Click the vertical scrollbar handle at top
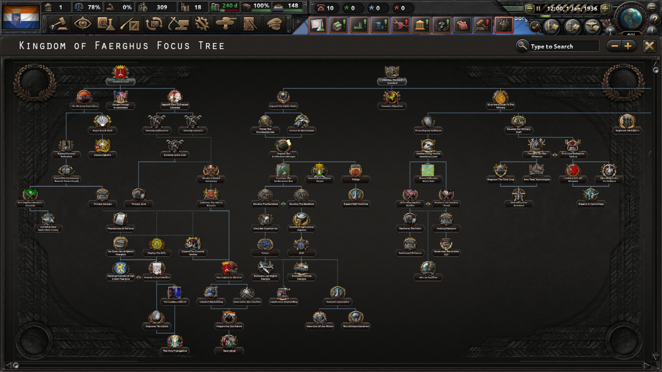The image size is (662, 372). pyautogui.click(x=656, y=70)
